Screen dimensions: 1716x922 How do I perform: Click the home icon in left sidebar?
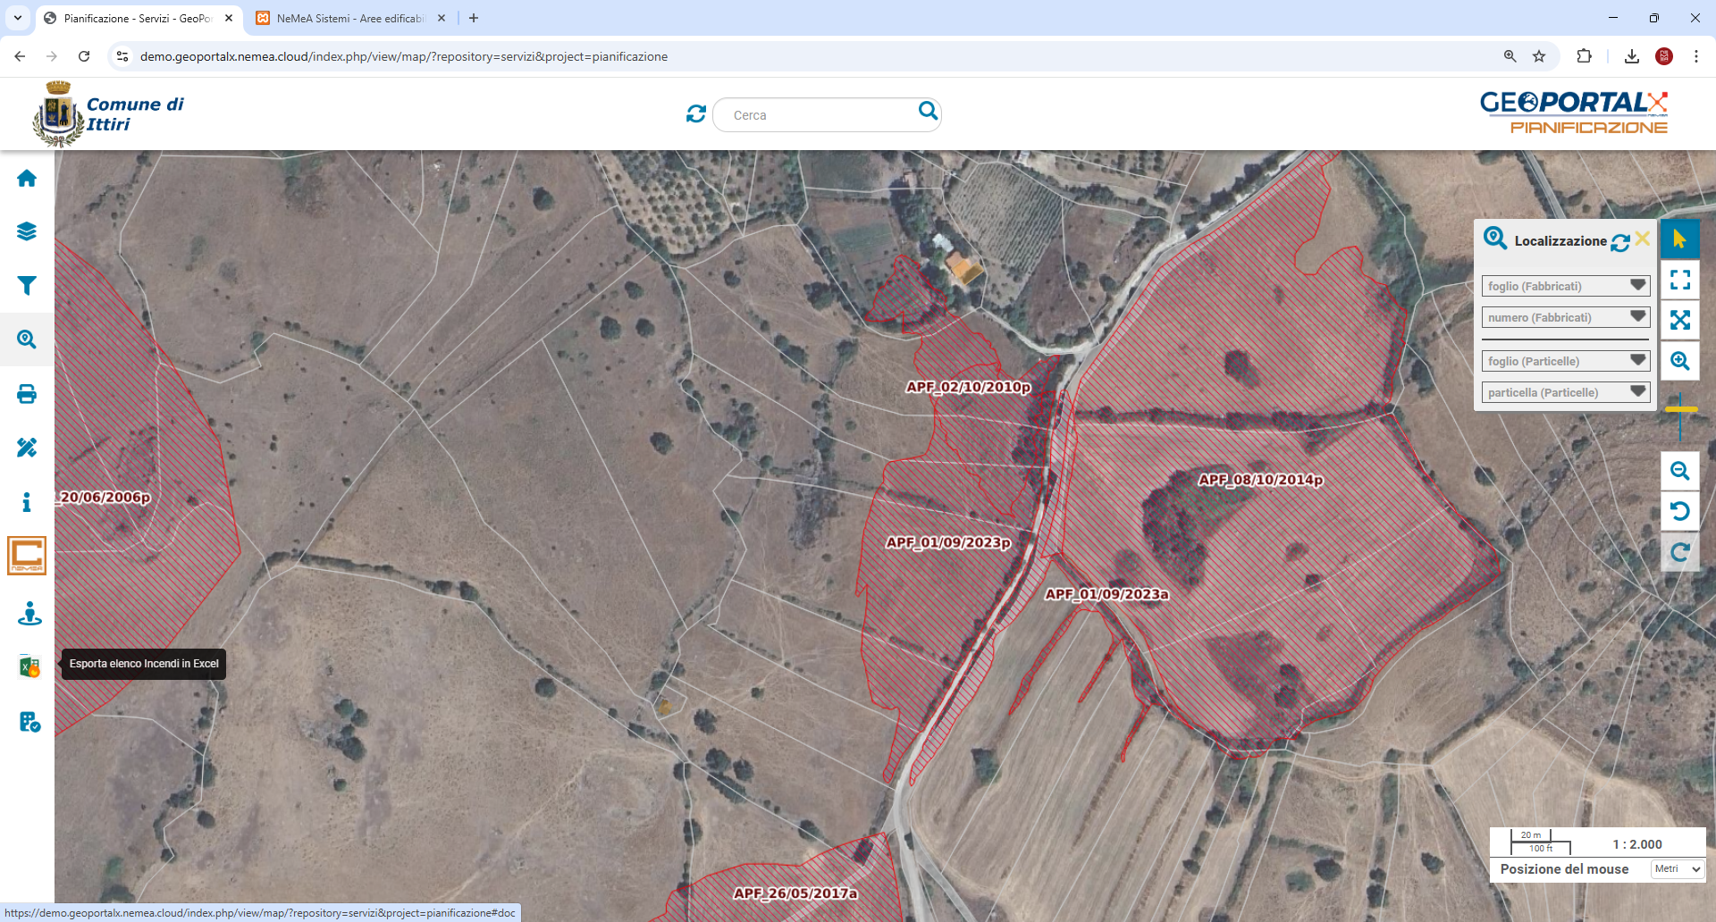27,179
